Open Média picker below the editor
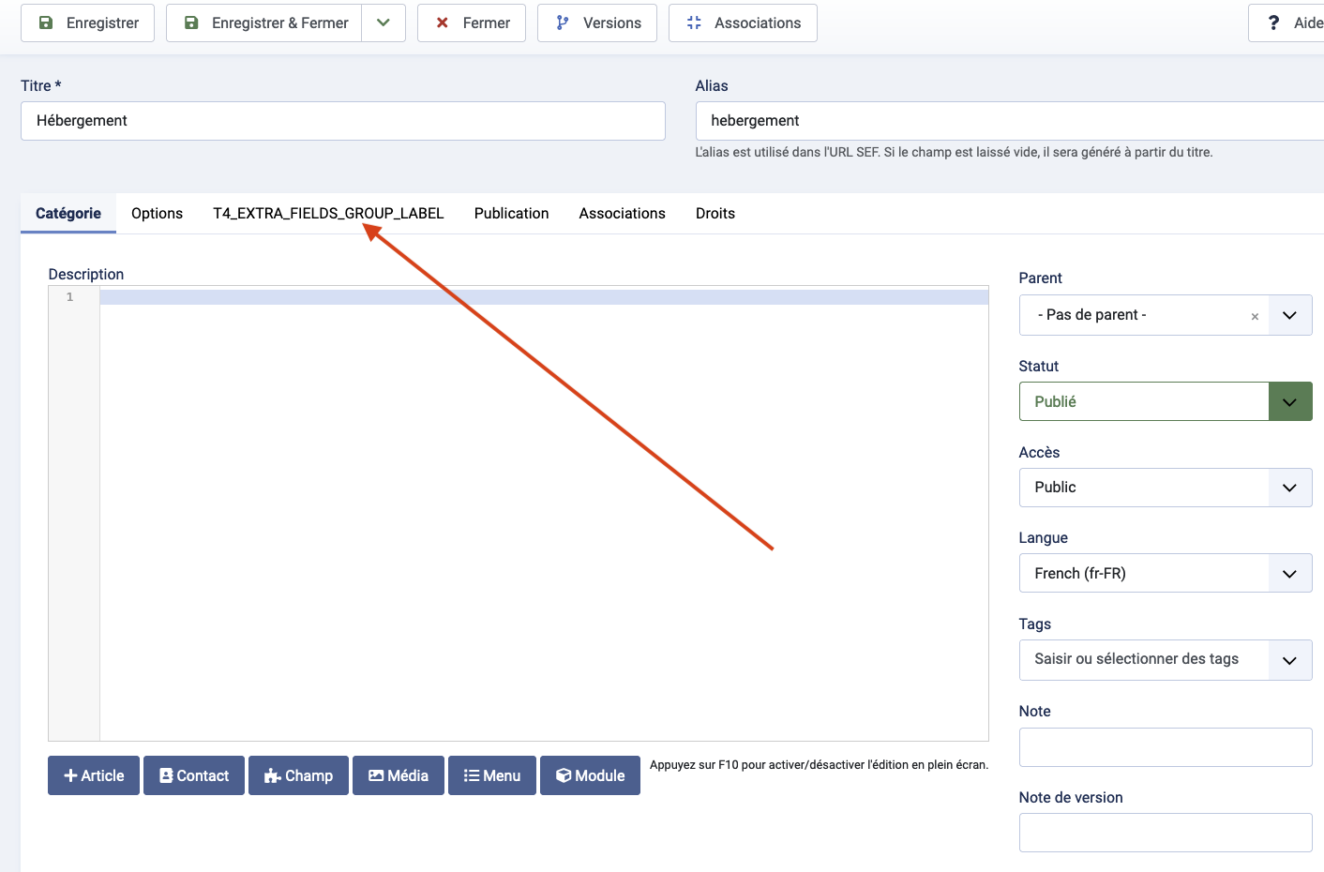 (399, 775)
